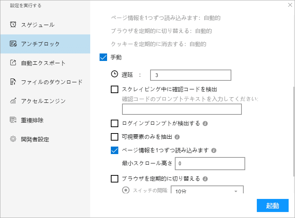Click the alarm clock スケジュール icon
Viewport: 295px width, 218px height.
pyautogui.click(x=13, y=24)
